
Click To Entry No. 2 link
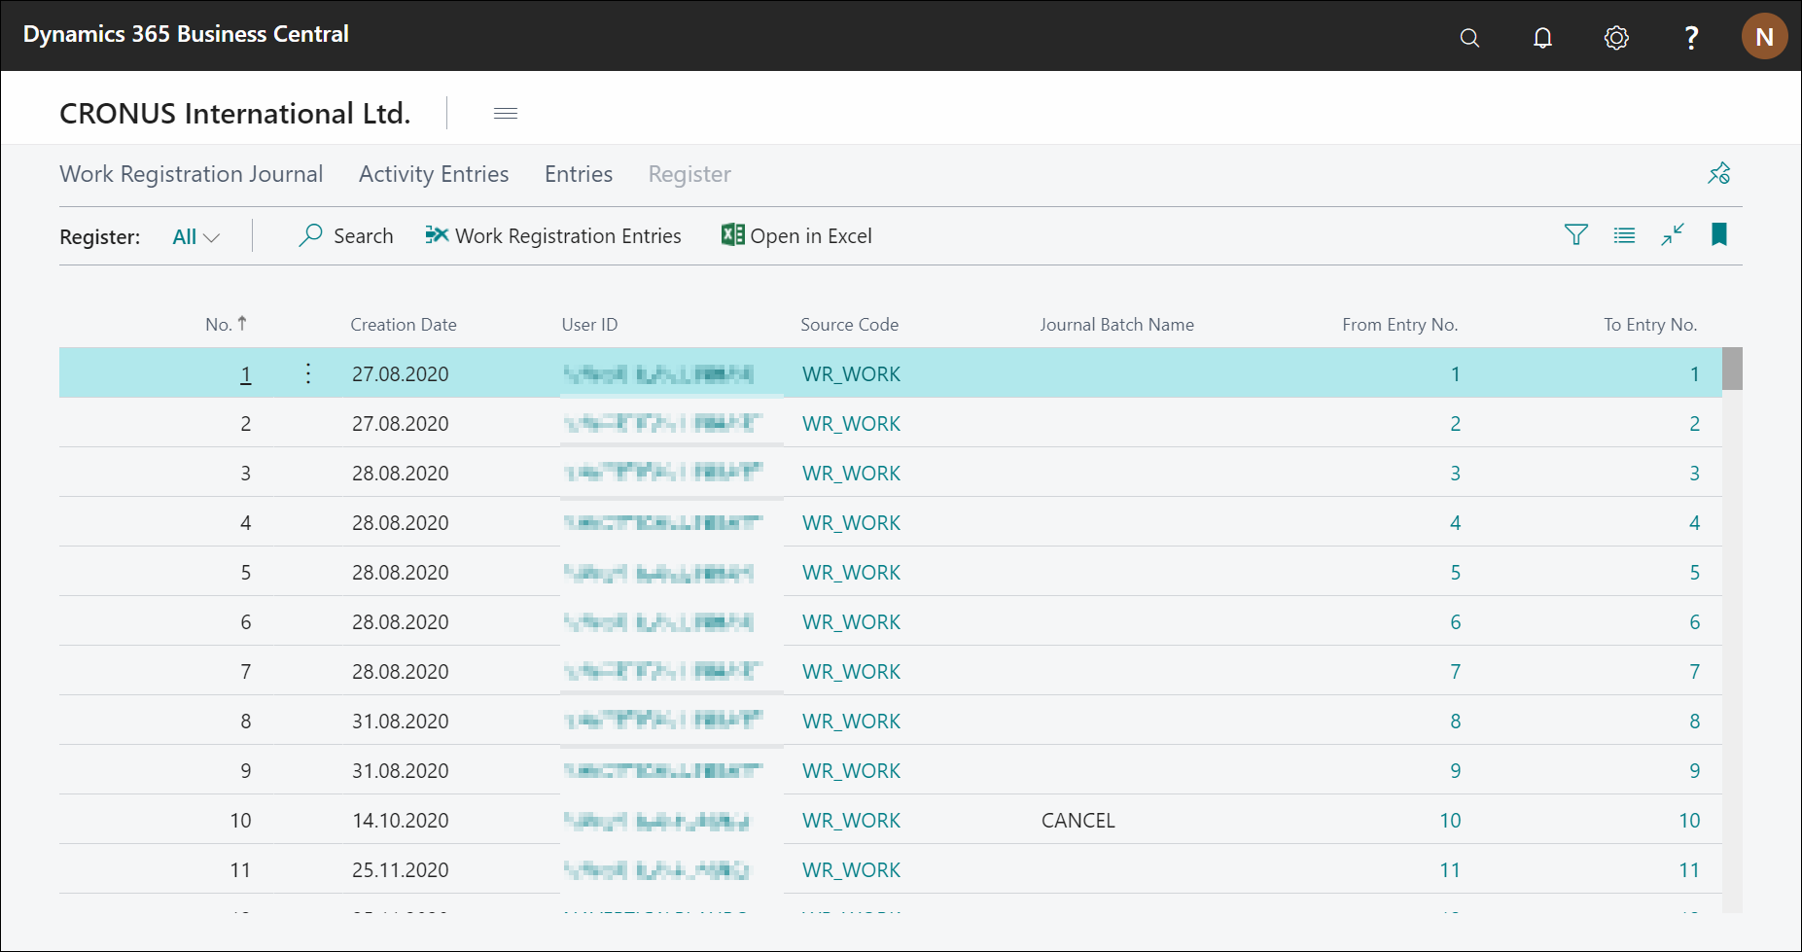pos(1694,424)
